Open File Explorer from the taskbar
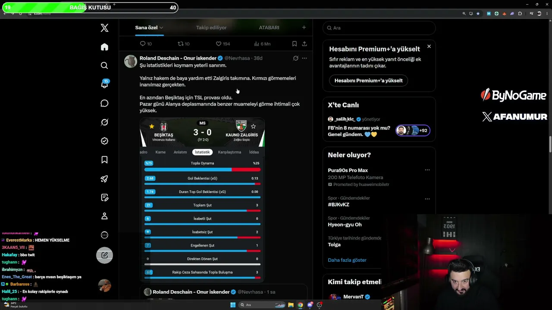 pos(291,305)
